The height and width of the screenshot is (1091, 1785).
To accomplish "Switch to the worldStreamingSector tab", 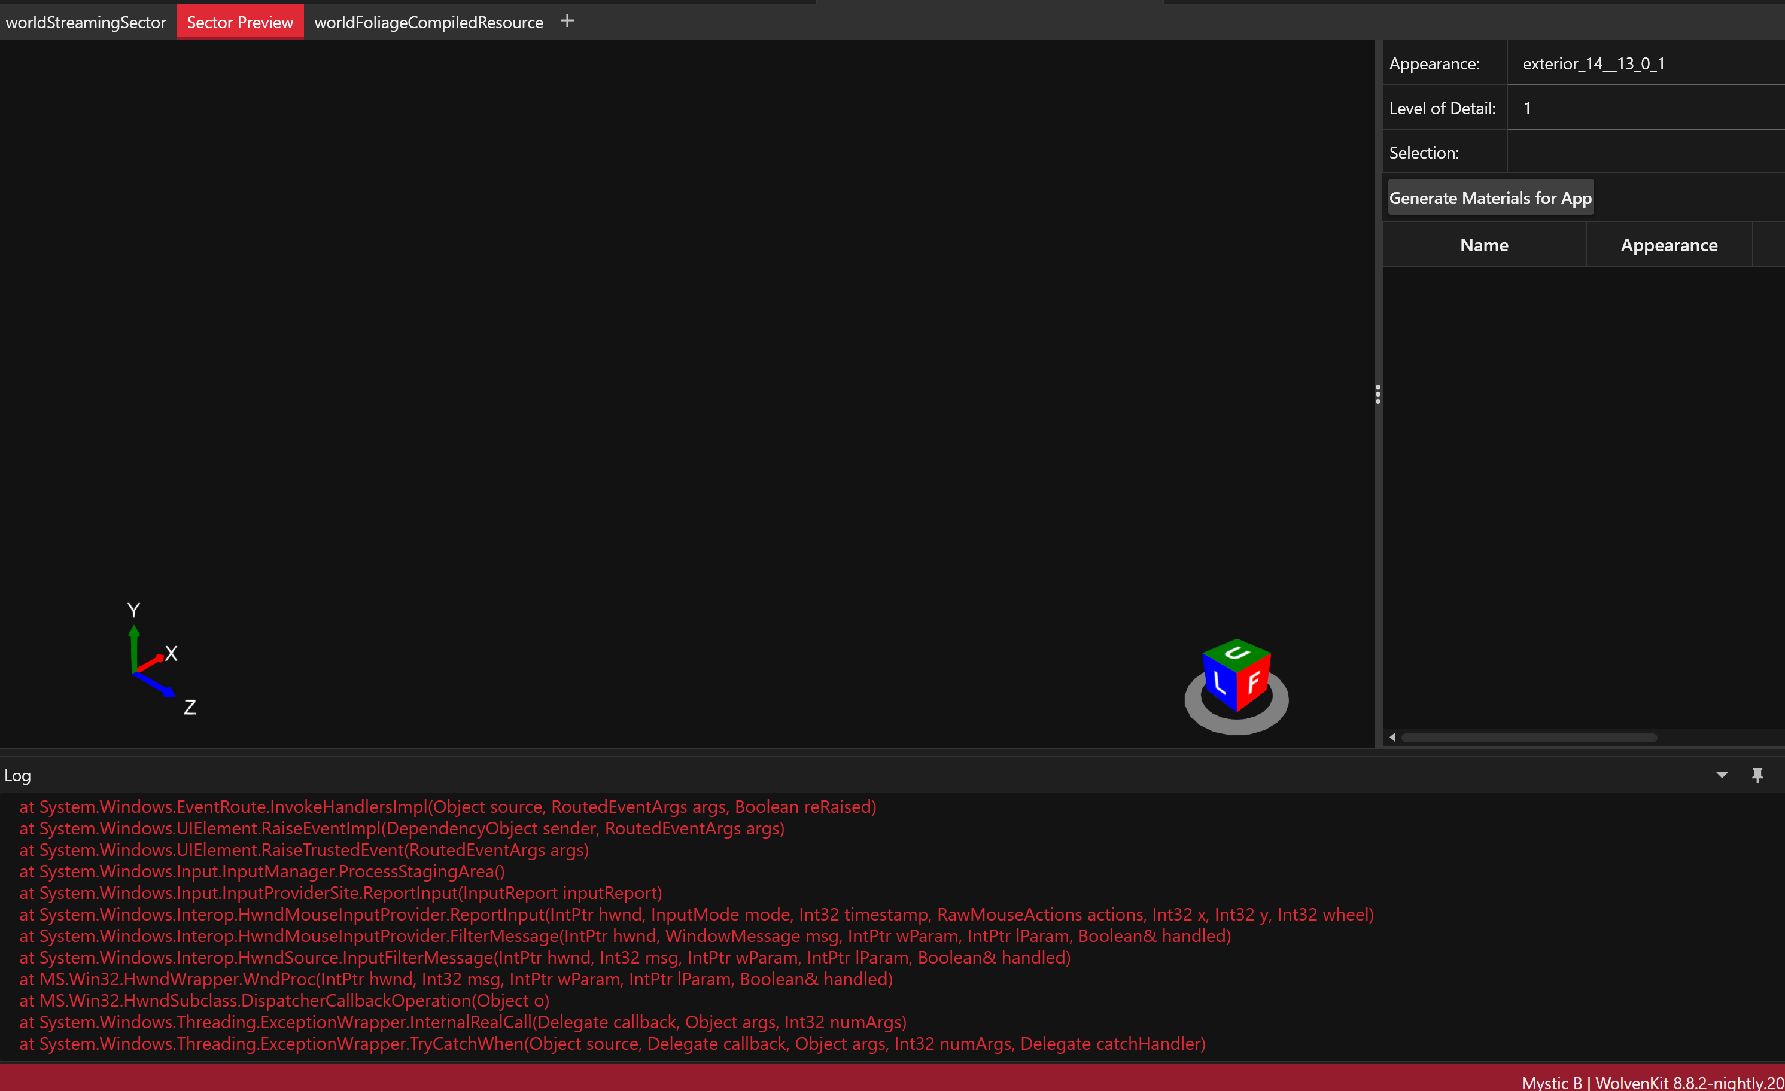I will click(86, 22).
